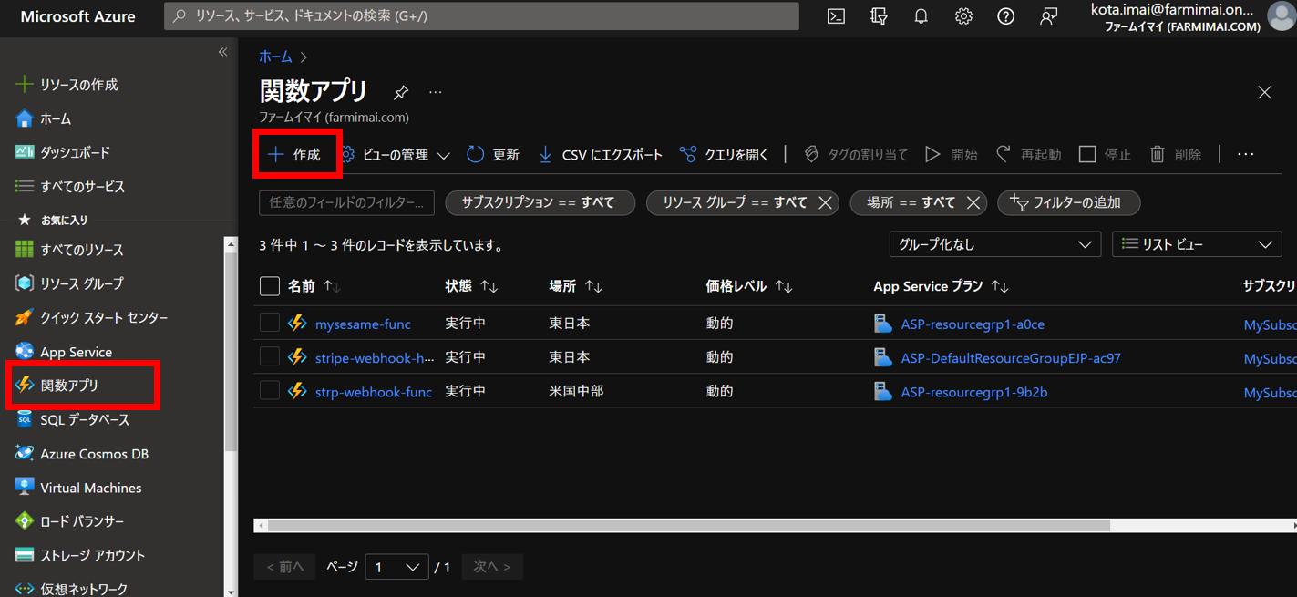Sort by the 状態 column header
1297x597 pixels.
pos(470,286)
